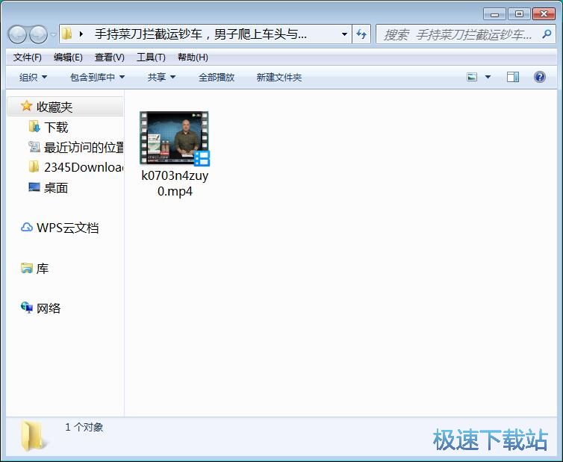
Task: Open the 包含到库中 dropdown
Action: [x=97, y=77]
